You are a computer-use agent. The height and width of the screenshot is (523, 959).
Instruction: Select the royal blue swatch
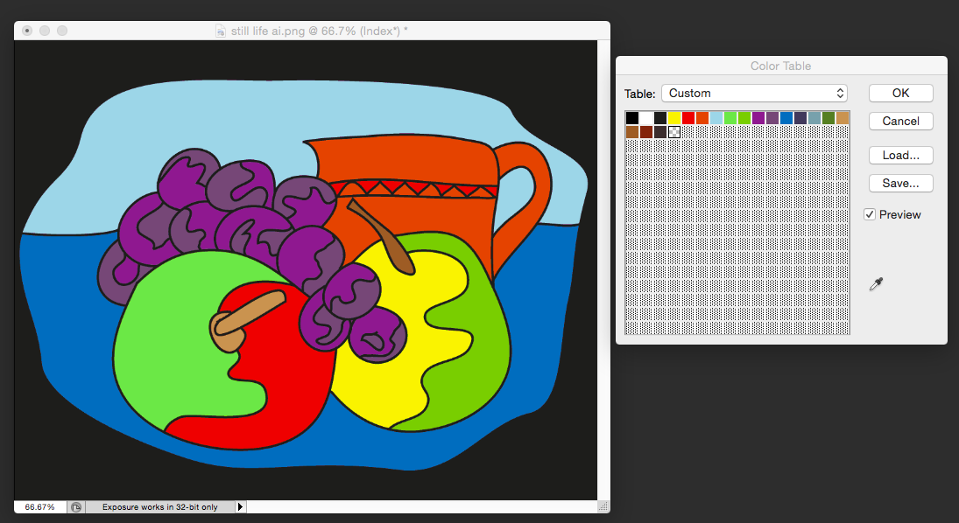tap(786, 118)
